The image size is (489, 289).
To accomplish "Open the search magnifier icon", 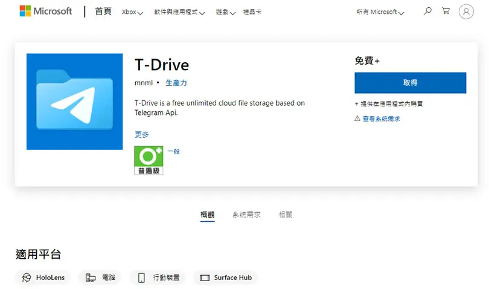I will pos(427,11).
